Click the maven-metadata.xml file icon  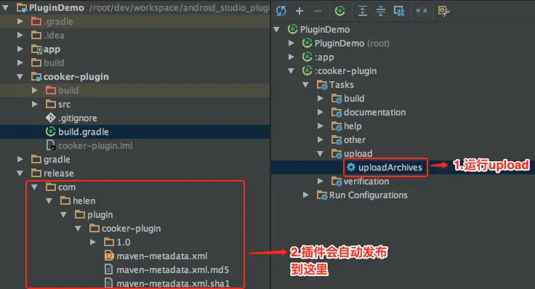(x=109, y=256)
